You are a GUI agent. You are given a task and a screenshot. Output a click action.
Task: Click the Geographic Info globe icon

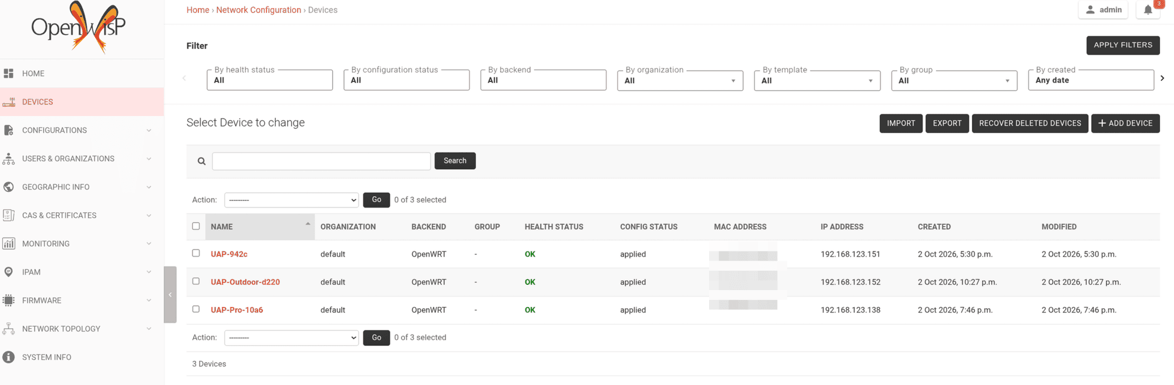tap(9, 187)
